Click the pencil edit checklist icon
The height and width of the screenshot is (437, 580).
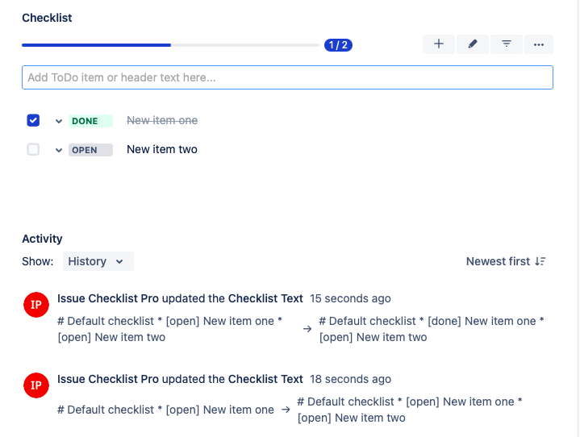472,44
